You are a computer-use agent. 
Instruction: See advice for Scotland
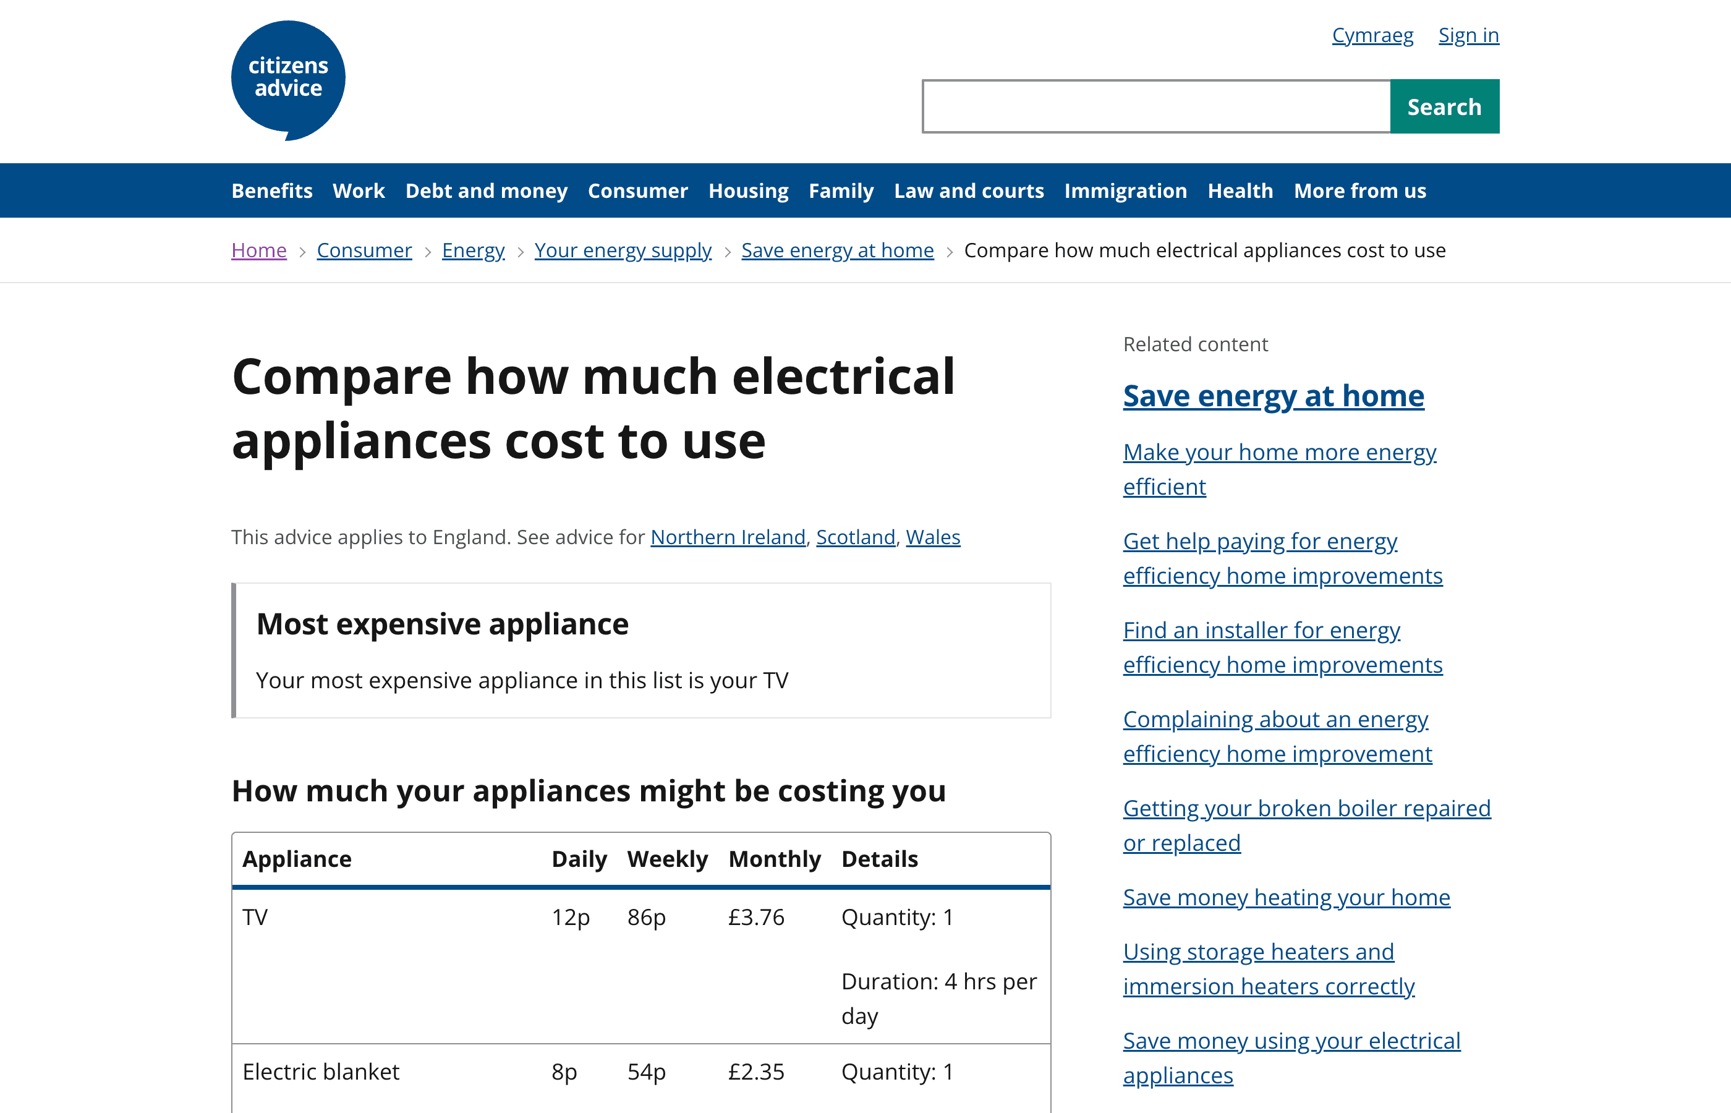click(x=856, y=537)
